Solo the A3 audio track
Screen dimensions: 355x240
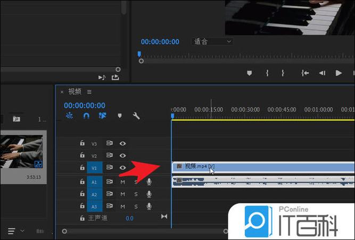coord(136,207)
